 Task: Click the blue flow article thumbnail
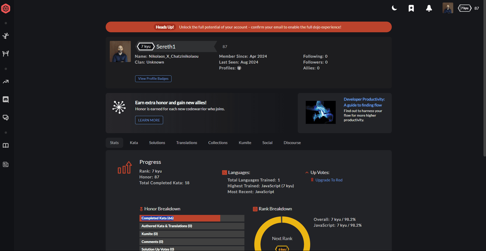[321, 112]
